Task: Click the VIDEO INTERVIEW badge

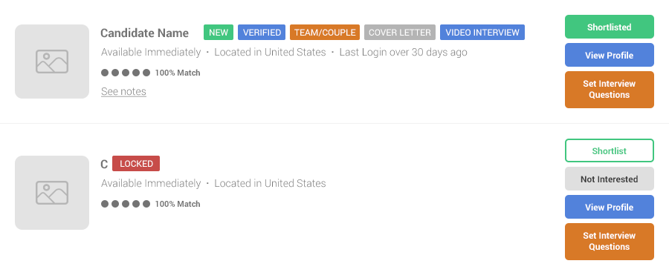Action: tap(482, 33)
